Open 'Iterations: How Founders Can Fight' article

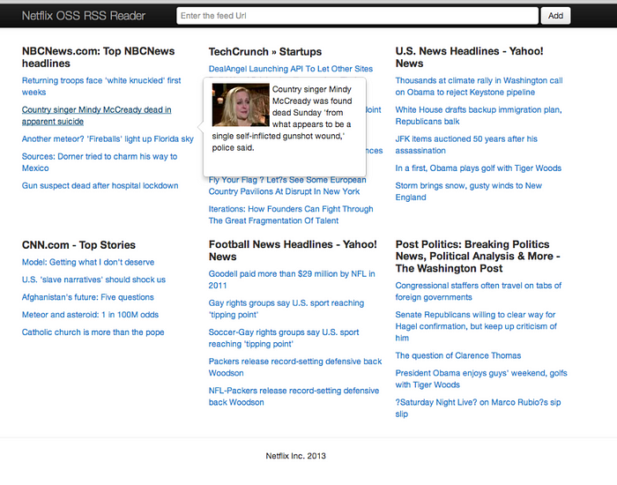point(291,214)
